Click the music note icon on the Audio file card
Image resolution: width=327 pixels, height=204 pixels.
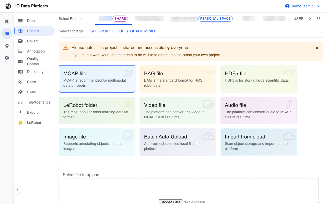coord(289,104)
